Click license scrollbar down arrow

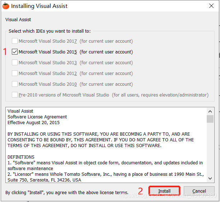click(210, 178)
